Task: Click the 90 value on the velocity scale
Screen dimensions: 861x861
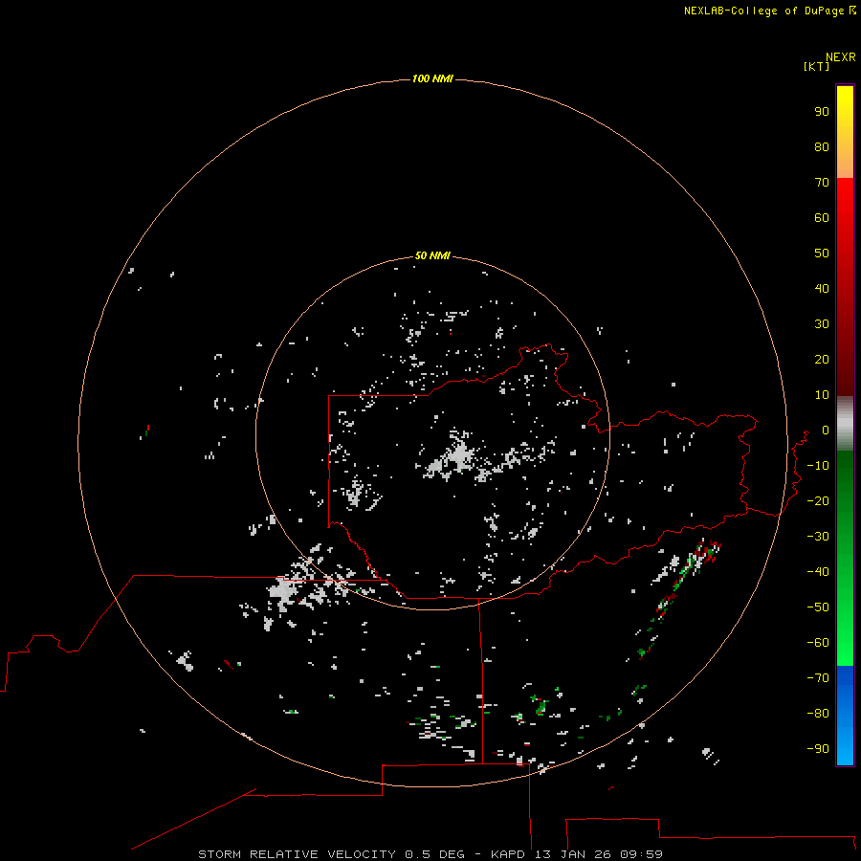Action: pyautogui.click(x=822, y=112)
